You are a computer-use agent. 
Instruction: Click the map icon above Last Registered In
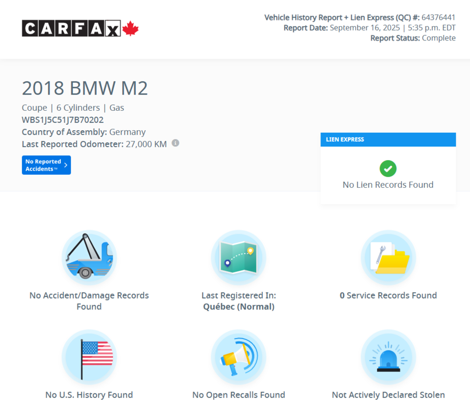[x=239, y=257]
